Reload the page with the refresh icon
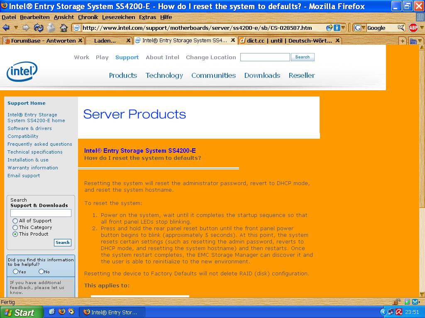 pyautogui.click(x=39, y=28)
